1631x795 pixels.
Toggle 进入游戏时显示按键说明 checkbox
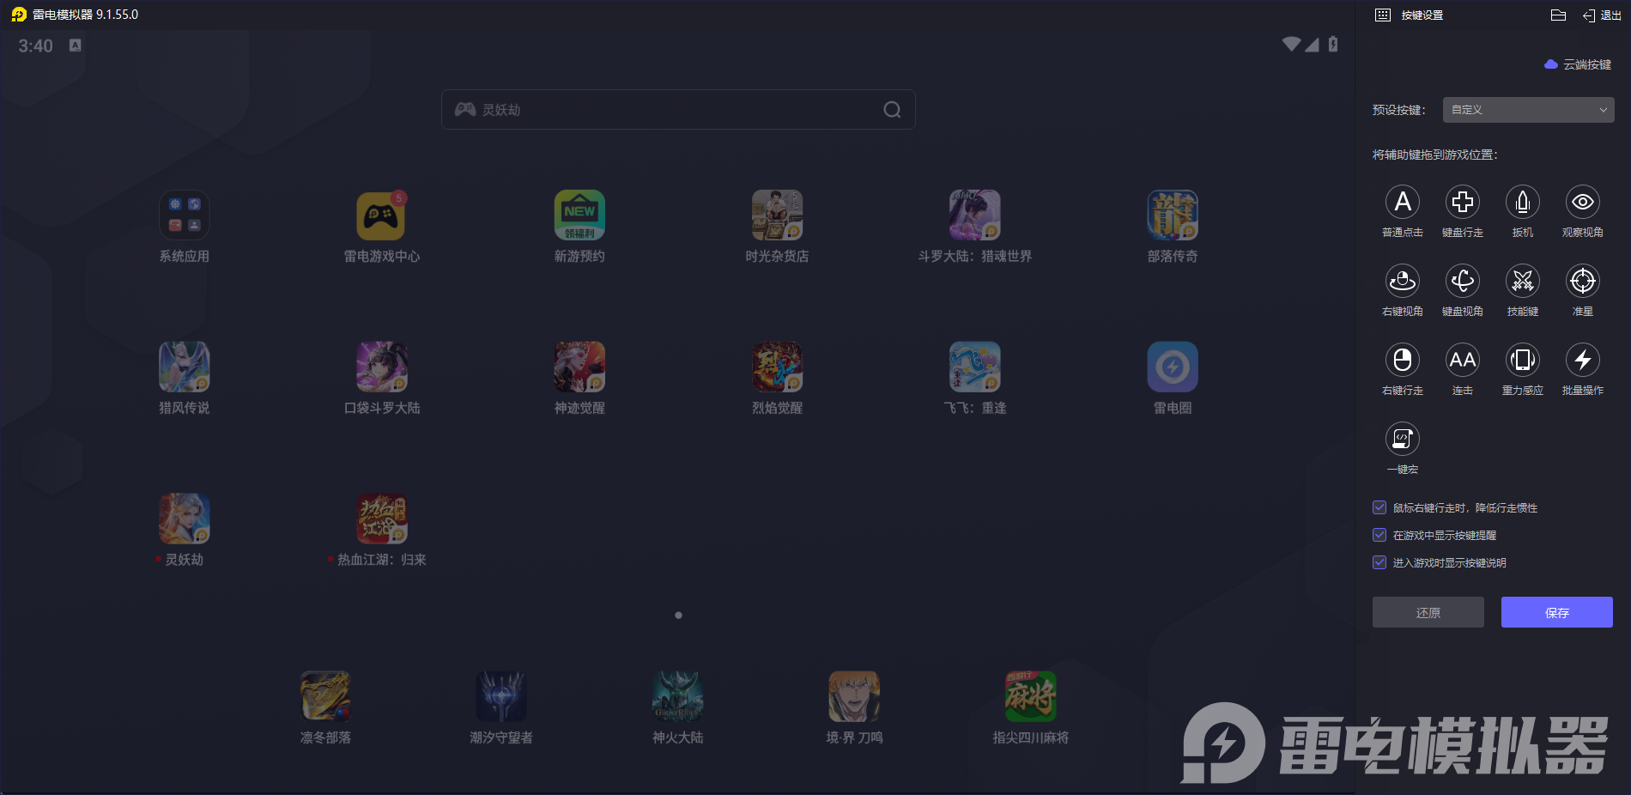(1379, 562)
